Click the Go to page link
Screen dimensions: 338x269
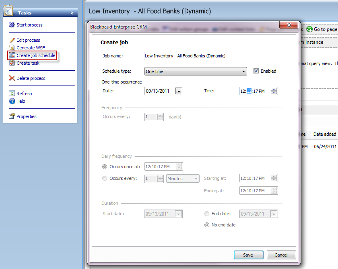[326, 29]
